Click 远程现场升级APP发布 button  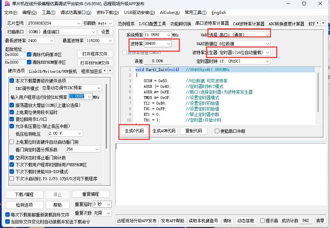click(x=137, y=221)
